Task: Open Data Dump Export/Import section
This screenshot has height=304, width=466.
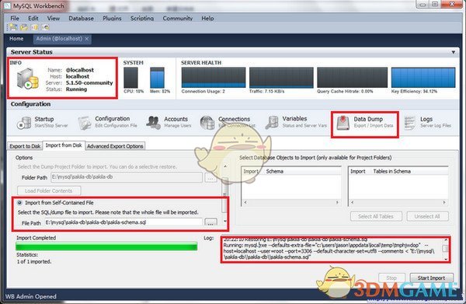Action: click(365, 123)
